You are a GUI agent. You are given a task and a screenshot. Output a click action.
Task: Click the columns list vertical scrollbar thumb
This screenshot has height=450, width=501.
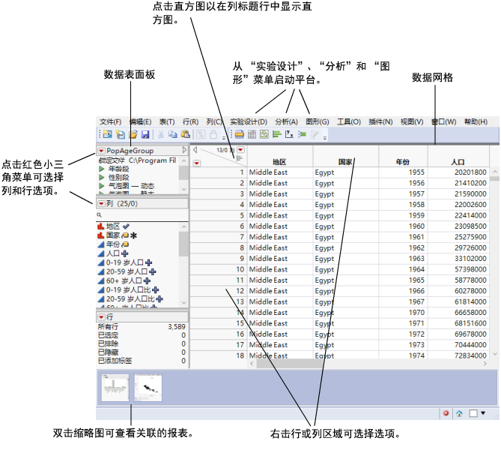pyautogui.click(x=183, y=244)
